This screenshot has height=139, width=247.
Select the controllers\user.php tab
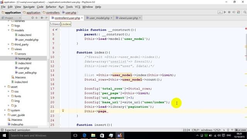click(x=67, y=18)
